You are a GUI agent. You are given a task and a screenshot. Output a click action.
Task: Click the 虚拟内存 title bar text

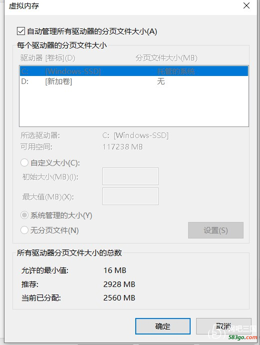point(24,5)
